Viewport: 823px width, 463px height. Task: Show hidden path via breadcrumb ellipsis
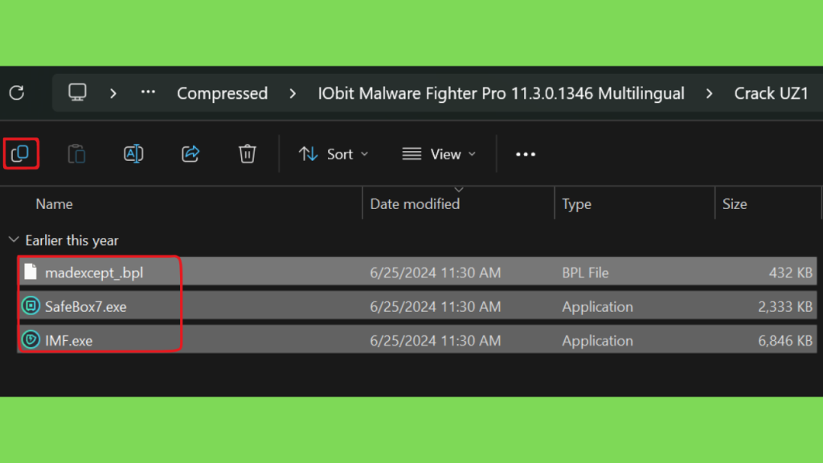click(x=148, y=92)
